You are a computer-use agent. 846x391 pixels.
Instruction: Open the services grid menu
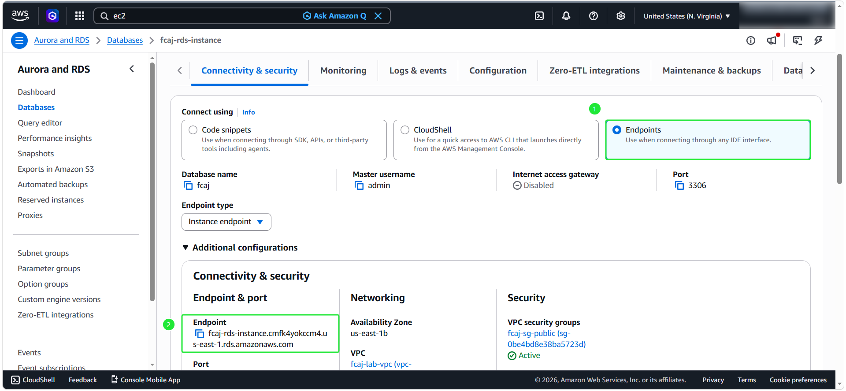pyautogui.click(x=80, y=16)
